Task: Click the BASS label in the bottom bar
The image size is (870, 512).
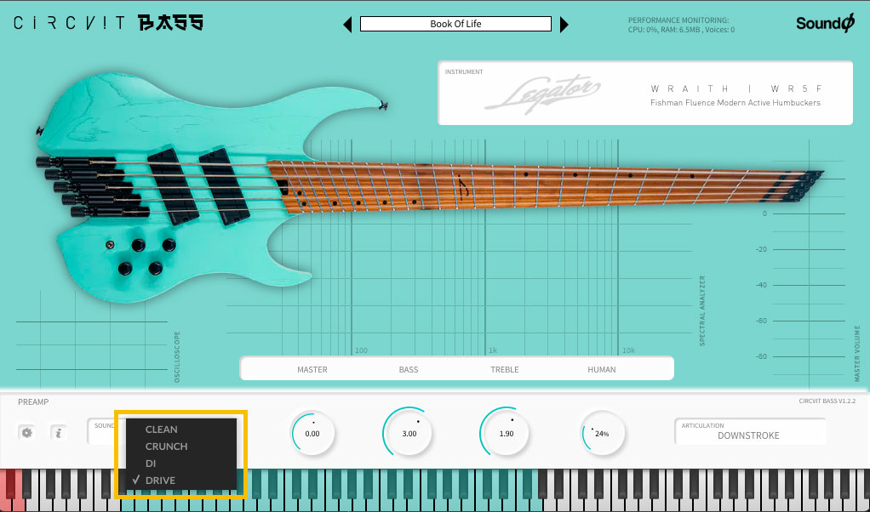Action: (x=408, y=368)
